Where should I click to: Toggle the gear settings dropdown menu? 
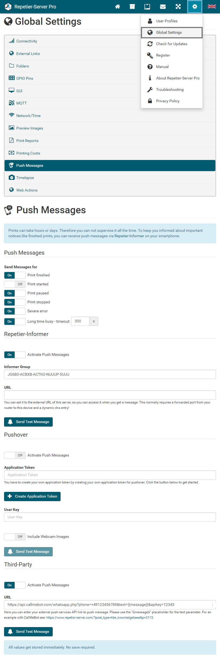point(194,7)
